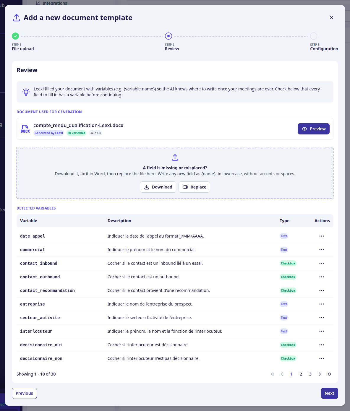
Task: Click the secteur_activite variable name
Action: coord(40,318)
